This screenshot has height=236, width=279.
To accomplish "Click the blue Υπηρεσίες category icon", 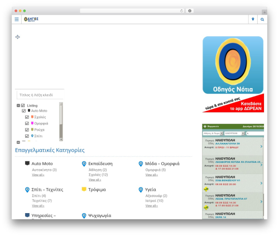I will coord(27,215).
